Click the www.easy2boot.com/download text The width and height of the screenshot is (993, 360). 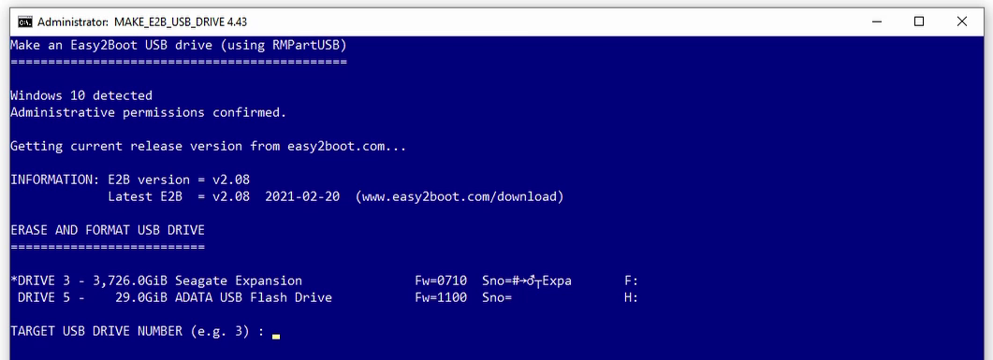point(460,196)
